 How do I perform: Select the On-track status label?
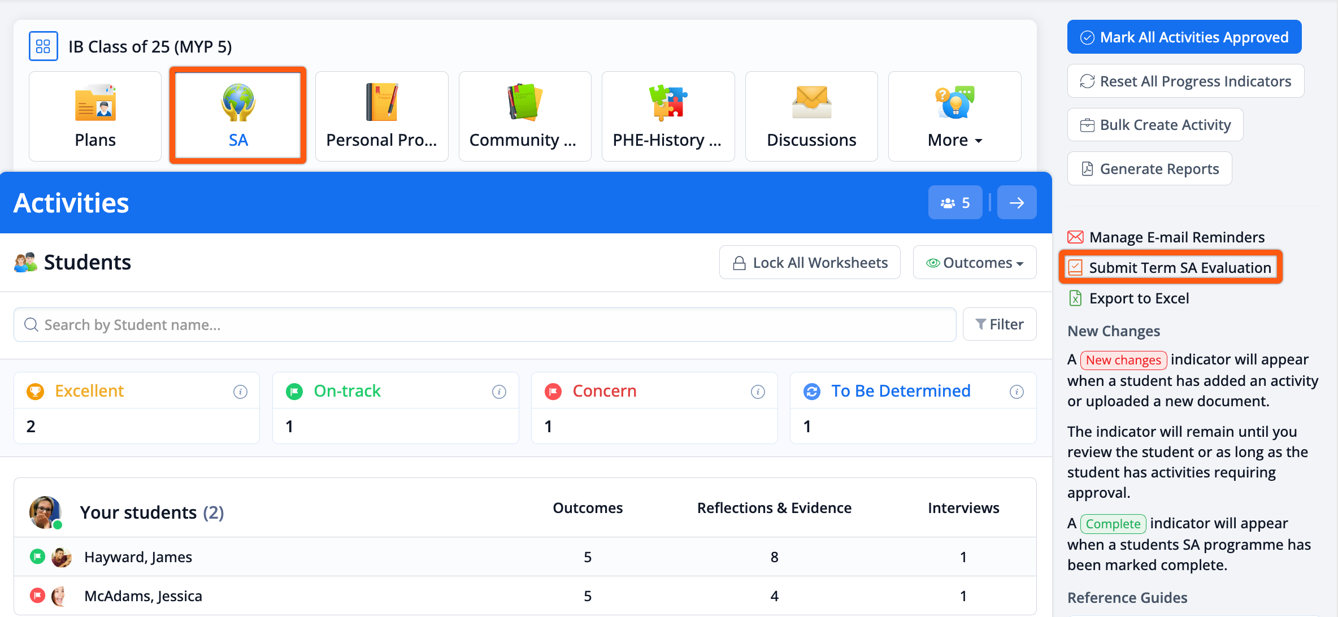tap(347, 391)
